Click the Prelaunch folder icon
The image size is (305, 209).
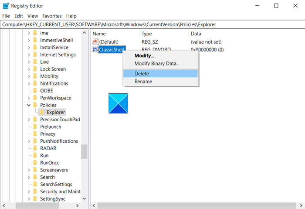pyautogui.click(x=35, y=127)
